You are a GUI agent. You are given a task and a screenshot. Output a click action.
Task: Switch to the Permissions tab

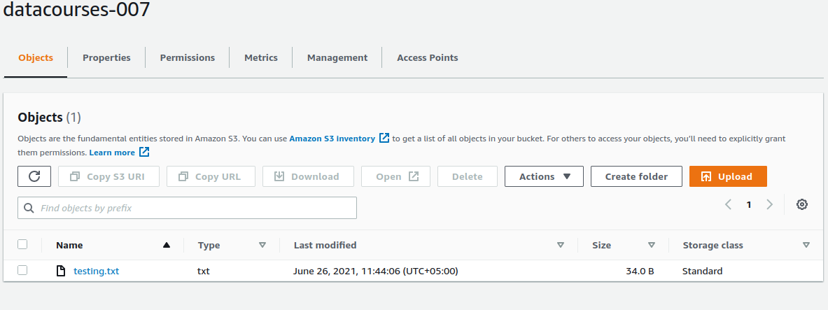pyautogui.click(x=188, y=57)
